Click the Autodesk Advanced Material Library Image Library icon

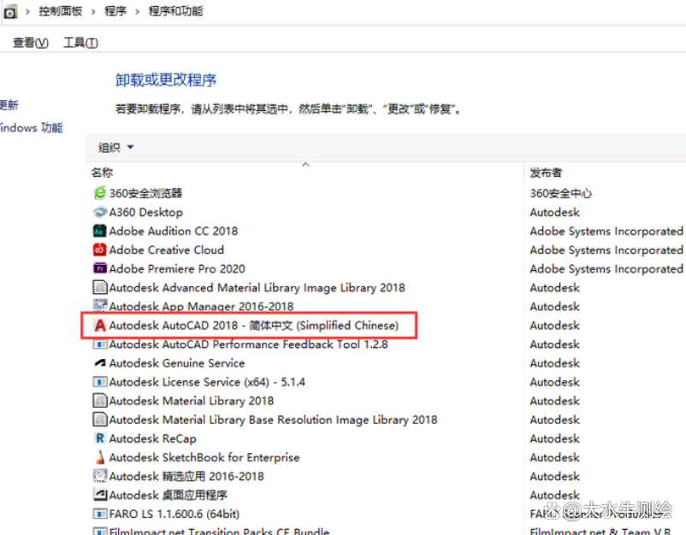pyautogui.click(x=100, y=287)
